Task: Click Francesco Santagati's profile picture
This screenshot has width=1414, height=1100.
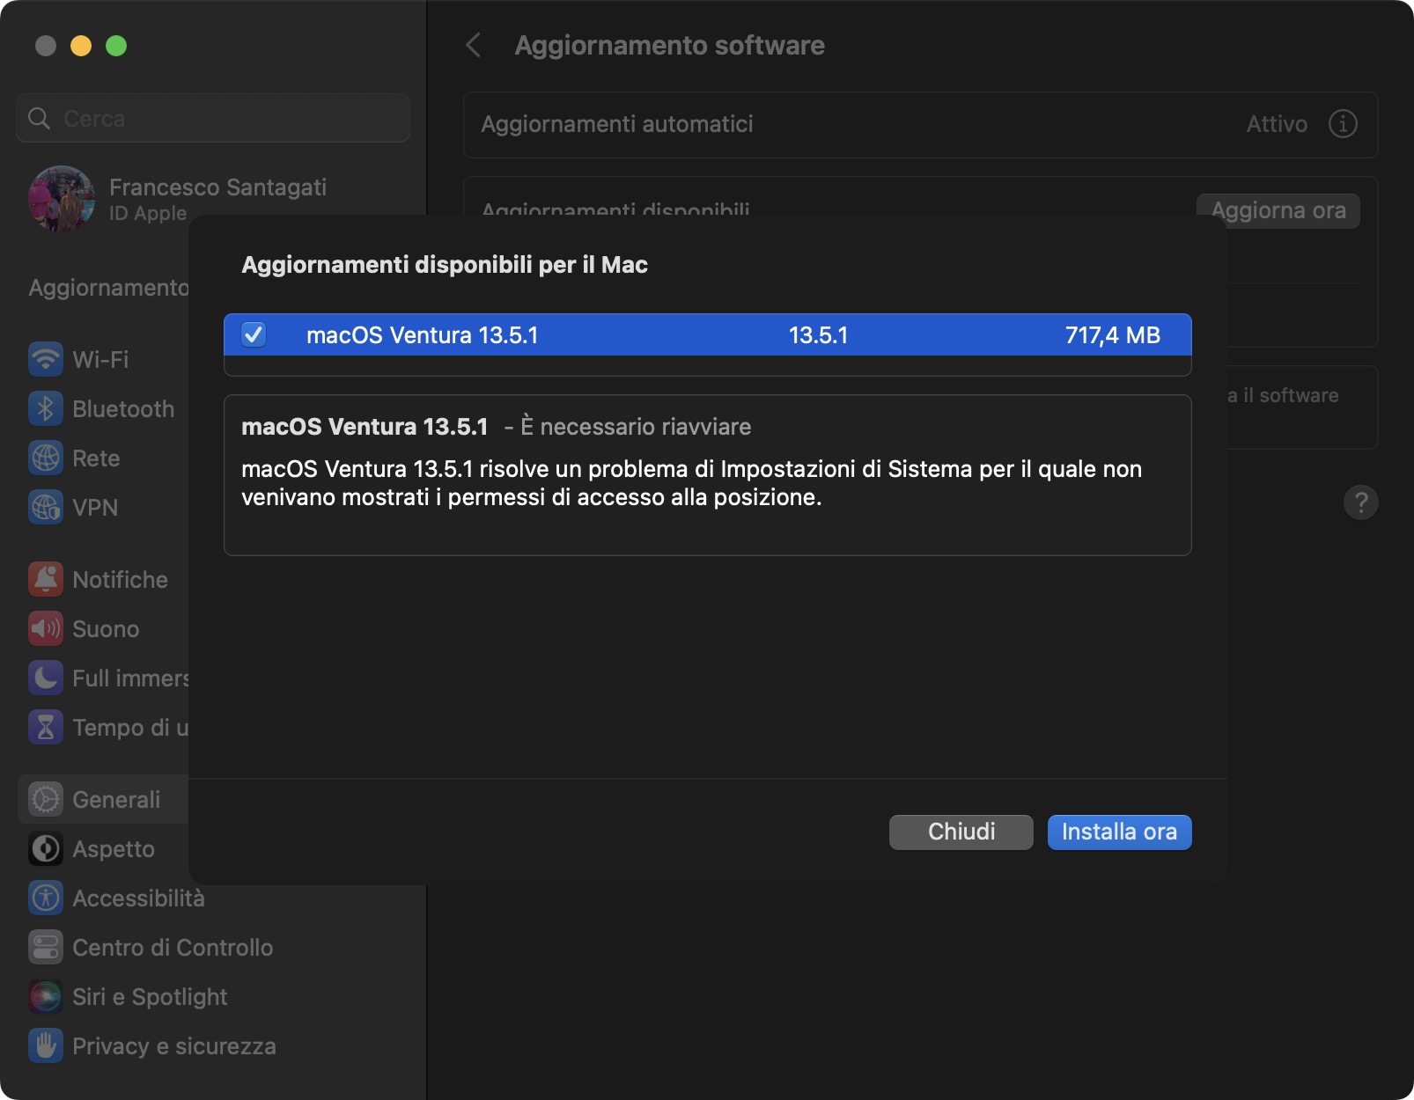Action: [62, 199]
